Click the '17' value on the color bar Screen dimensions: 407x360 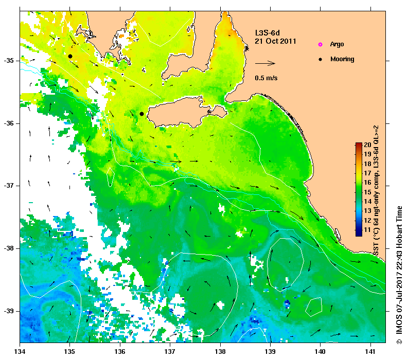[x=367, y=173]
